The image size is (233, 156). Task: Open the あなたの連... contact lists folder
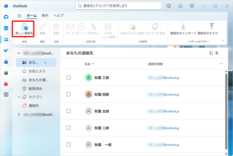pyautogui.click(x=36, y=80)
